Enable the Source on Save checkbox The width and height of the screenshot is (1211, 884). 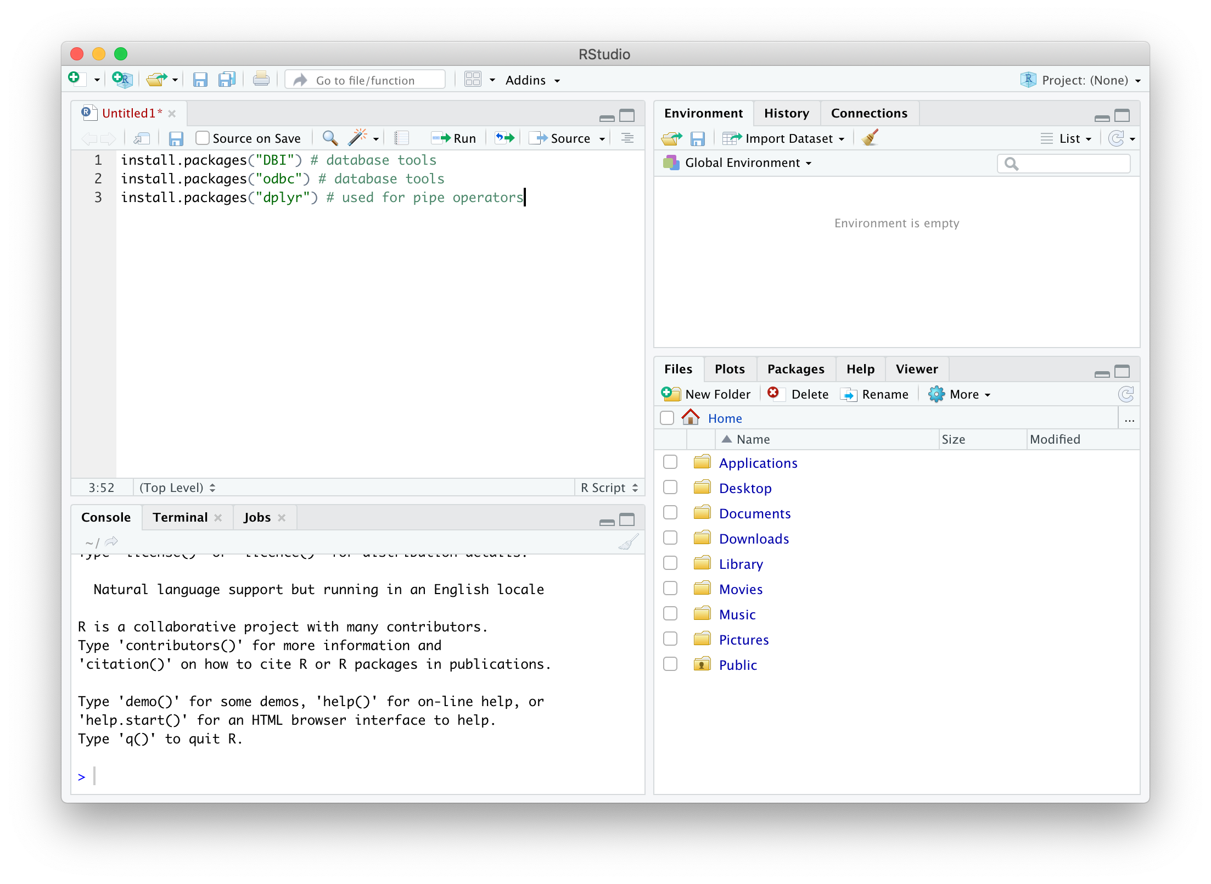tap(203, 138)
